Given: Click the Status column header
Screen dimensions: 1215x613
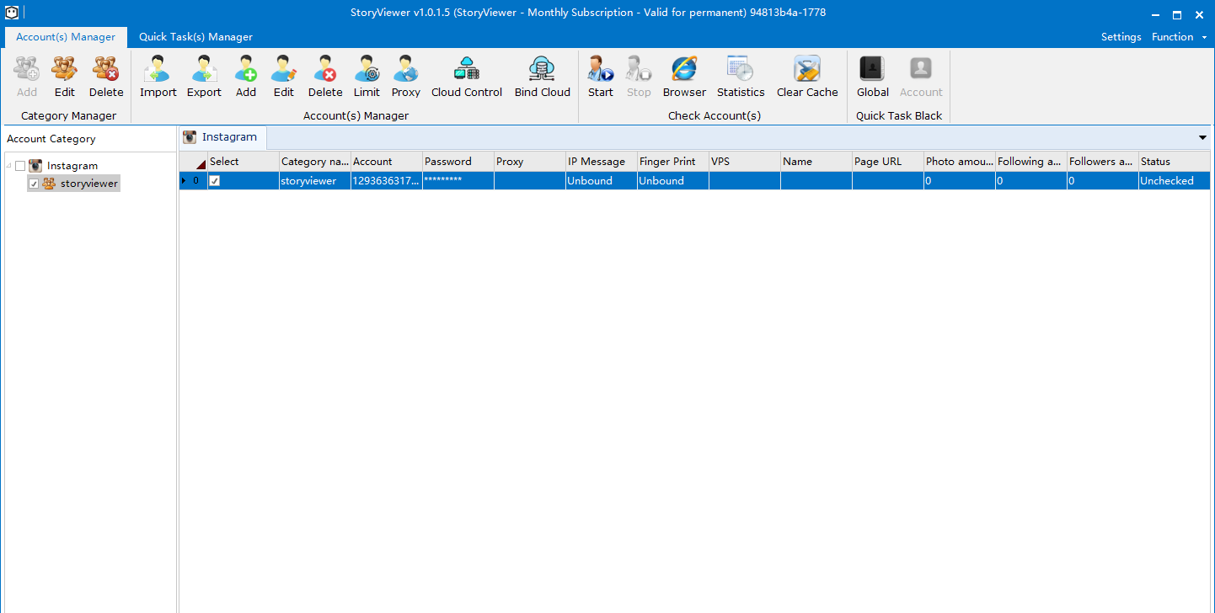Looking at the screenshot, I should 1174,162.
